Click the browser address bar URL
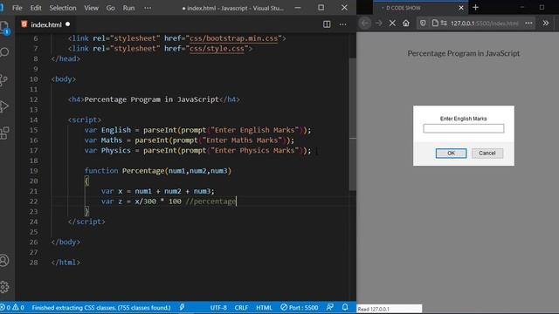 pyautogui.click(x=484, y=24)
